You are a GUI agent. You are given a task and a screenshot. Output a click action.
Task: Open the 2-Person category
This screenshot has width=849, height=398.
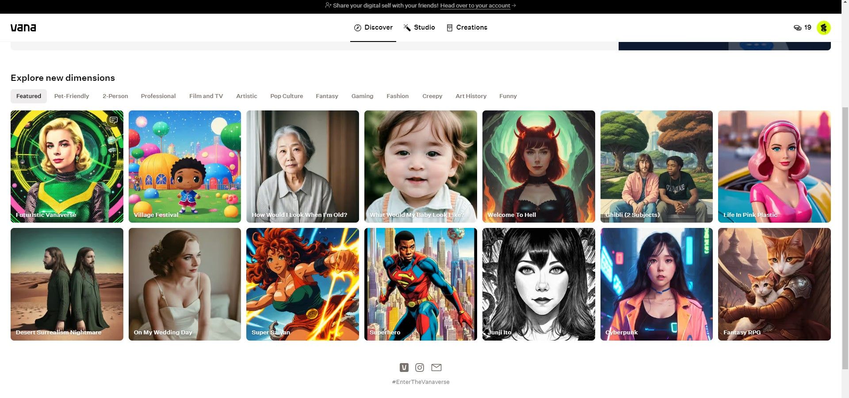pyautogui.click(x=115, y=96)
